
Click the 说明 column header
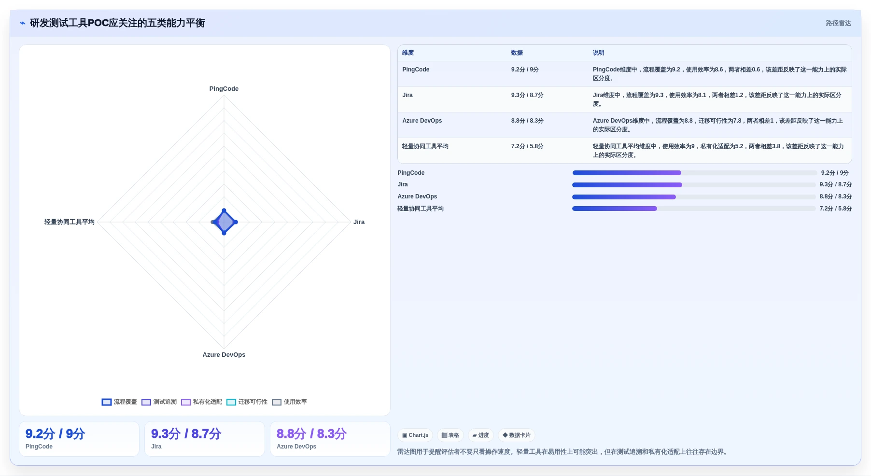tap(599, 53)
